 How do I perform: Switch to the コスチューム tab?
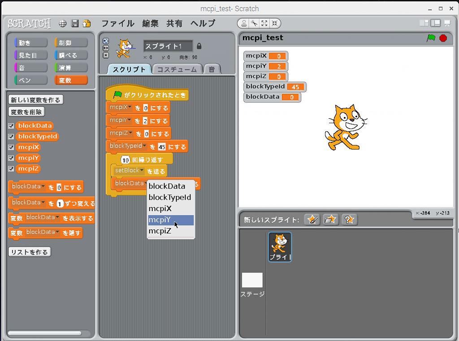[x=177, y=69]
